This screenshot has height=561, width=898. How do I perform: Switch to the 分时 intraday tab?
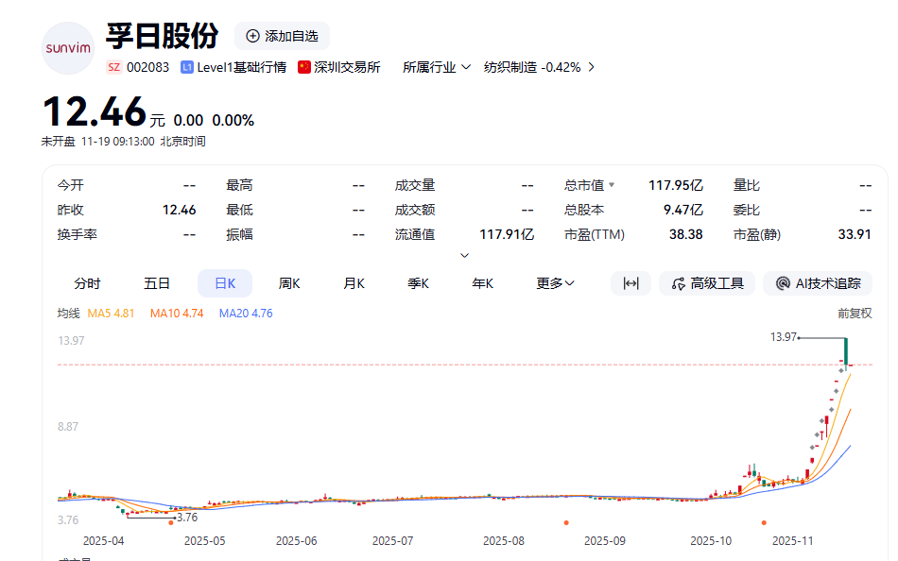87,283
